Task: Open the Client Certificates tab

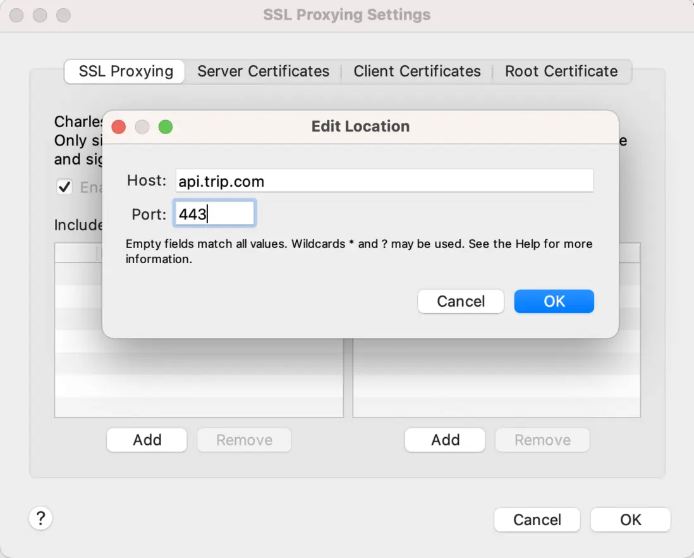Action: (x=417, y=71)
